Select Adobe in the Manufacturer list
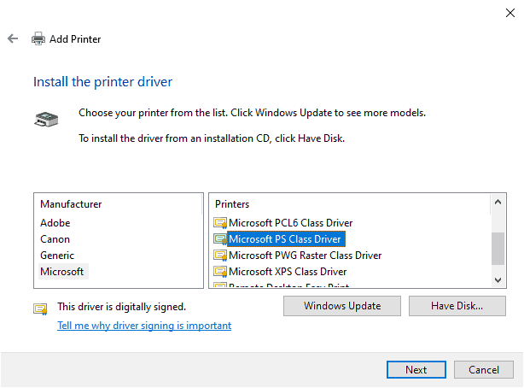This screenshot has height=388, width=524. pos(55,223)
